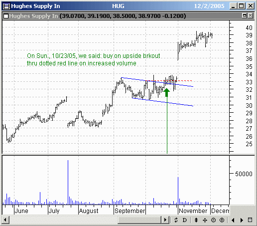This screenshot has height=226, width=257.
Task: Go to next security with right triangle
Action: point(242,220)
